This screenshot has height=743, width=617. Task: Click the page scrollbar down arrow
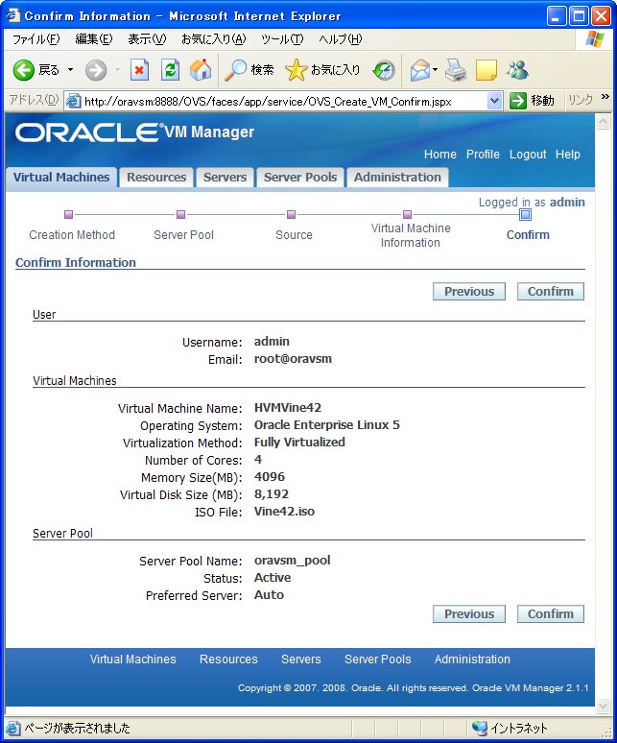point(603,706)
